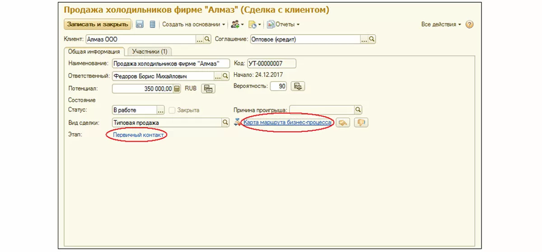Open the Соглашение record with the magnifier icon
The height and width of the screenshot is (252, 542).
click(x=372, y=40)
